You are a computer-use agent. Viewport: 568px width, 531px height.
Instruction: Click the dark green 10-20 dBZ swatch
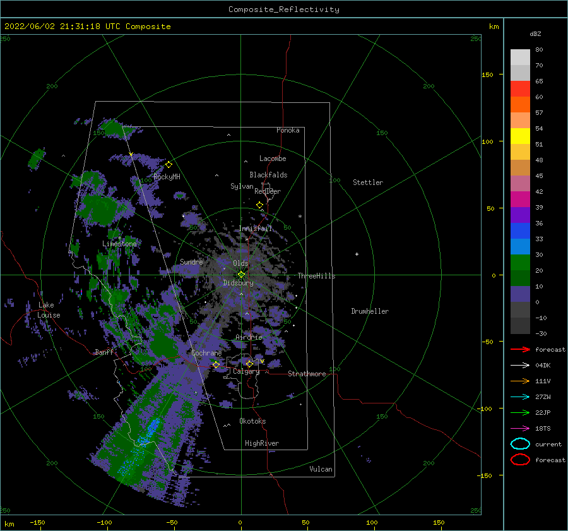point(520,278)
